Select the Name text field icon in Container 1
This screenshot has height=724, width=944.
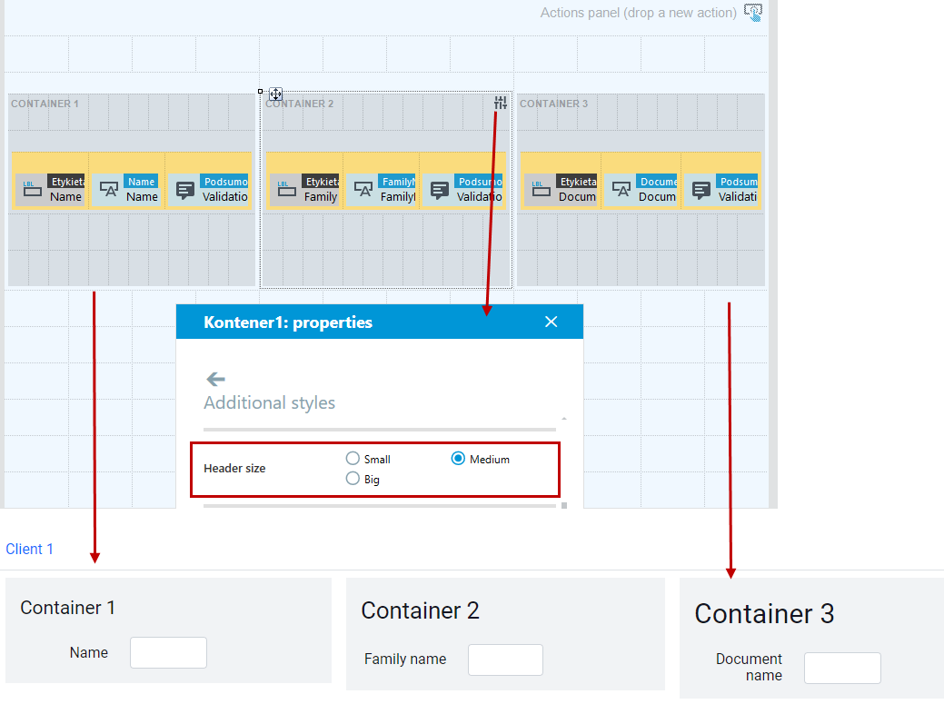pos(108,190)
